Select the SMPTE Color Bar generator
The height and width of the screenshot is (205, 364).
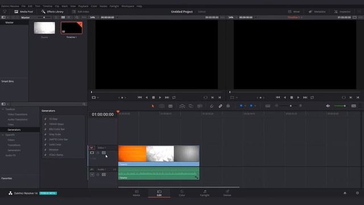(58, 140)
